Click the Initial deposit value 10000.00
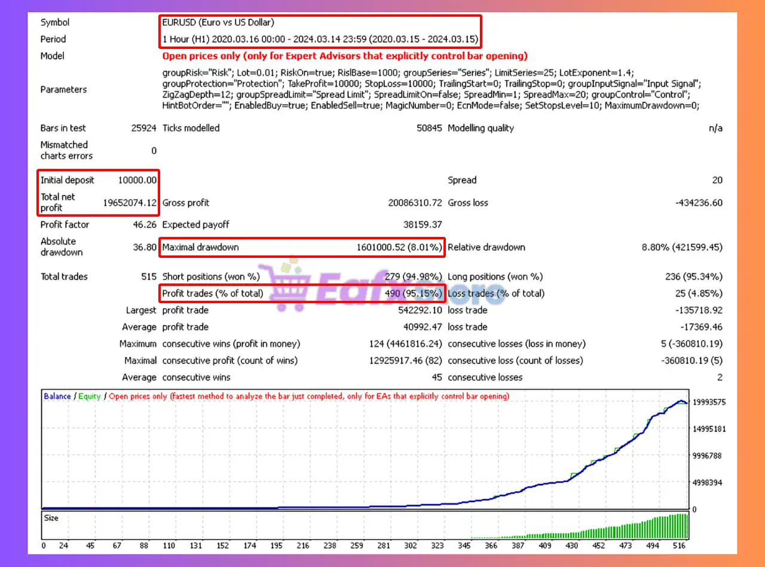 point(138,180)
